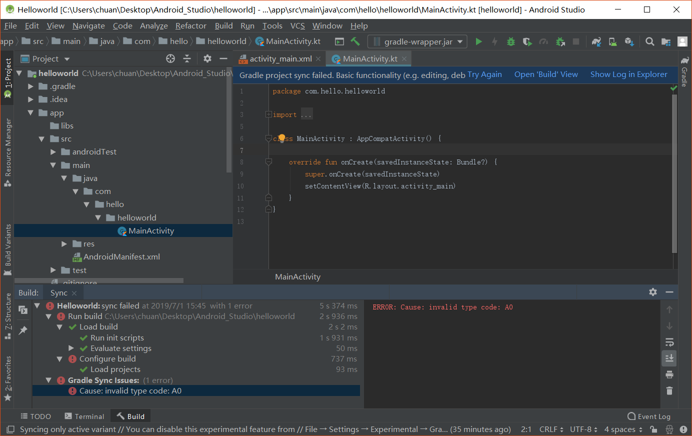The image size is (692, 436).
Task: Click Show Log in Explorer
Action: [628, 74]
